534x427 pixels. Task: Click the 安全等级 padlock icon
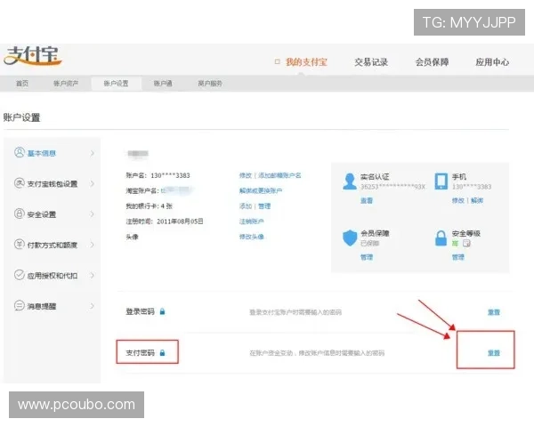[x=441, y=238]
